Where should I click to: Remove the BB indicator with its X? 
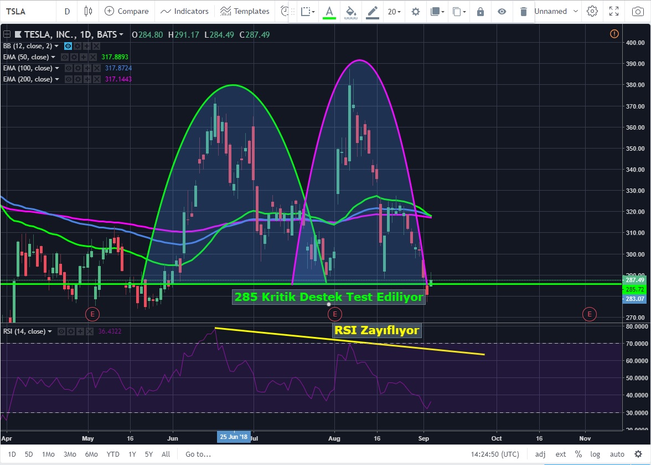point(96,46)
